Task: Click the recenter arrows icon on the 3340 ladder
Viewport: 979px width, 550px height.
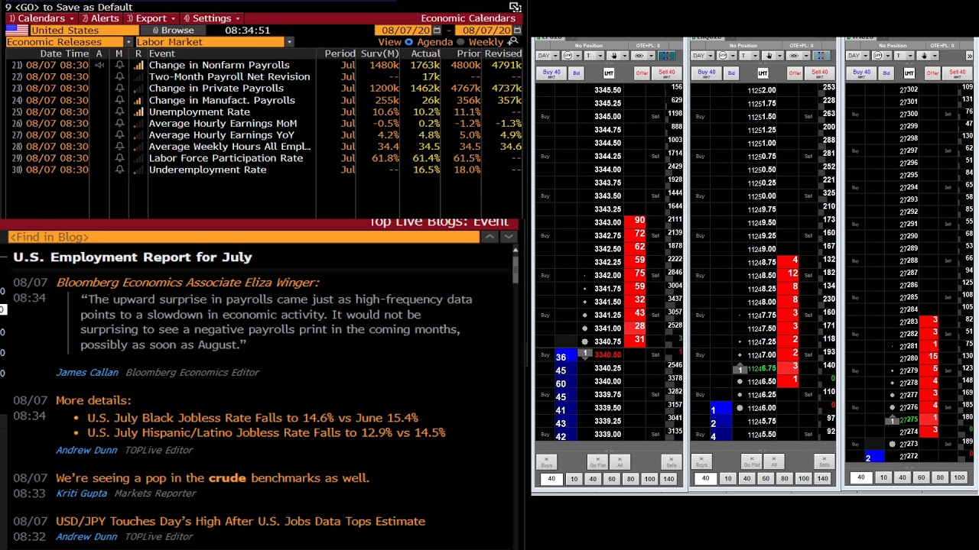Action: click(667, 56)
